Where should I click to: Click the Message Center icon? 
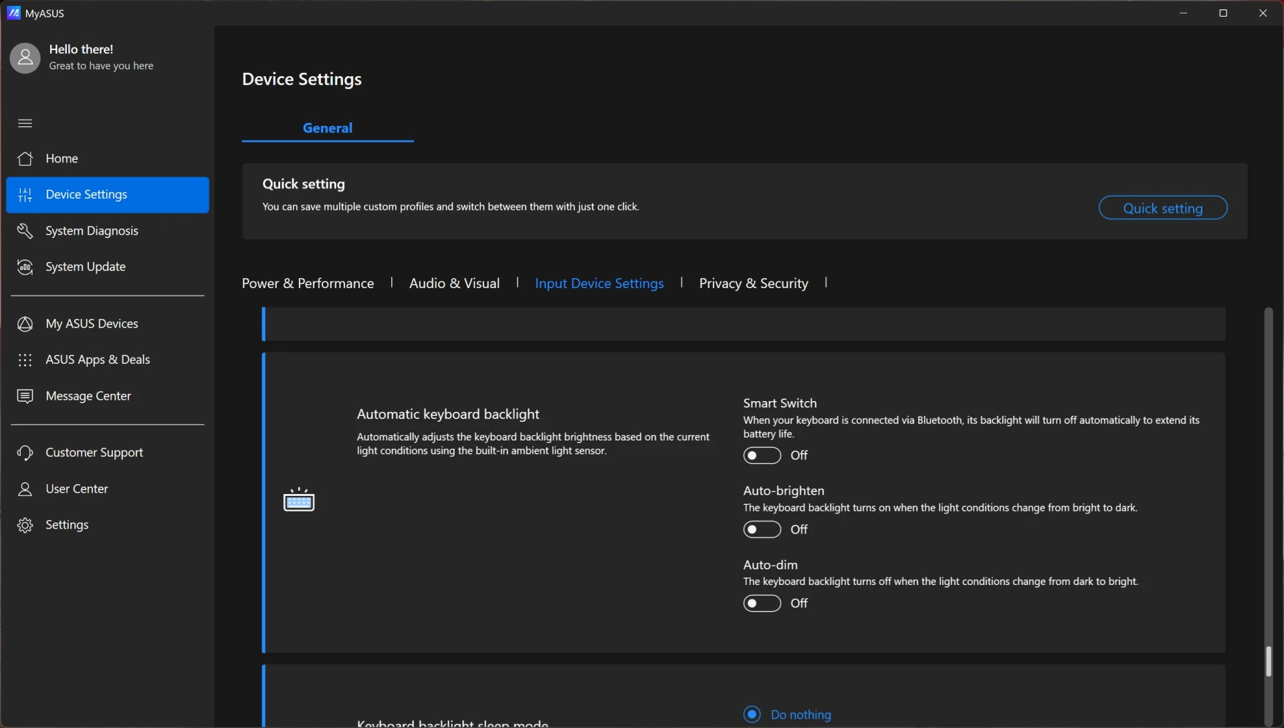pyautogui.click(x=25, y=396)
